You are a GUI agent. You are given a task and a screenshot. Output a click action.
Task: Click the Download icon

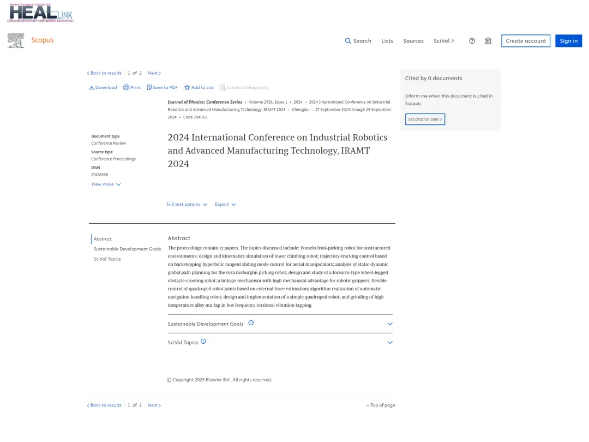[x=92, y=87]
